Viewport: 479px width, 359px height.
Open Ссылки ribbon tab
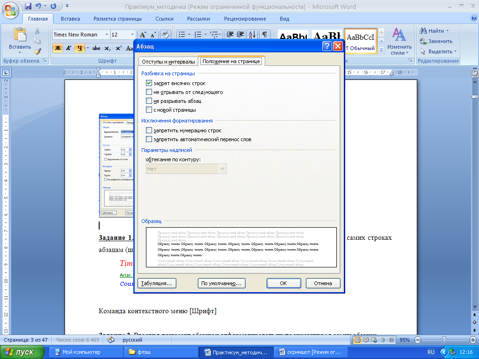[x=164, y=19]
